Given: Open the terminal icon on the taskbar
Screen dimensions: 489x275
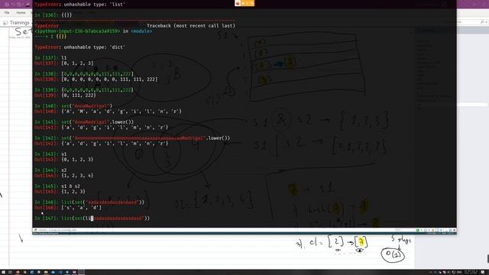Looking at the screenshot, I should tap(82, 272).
